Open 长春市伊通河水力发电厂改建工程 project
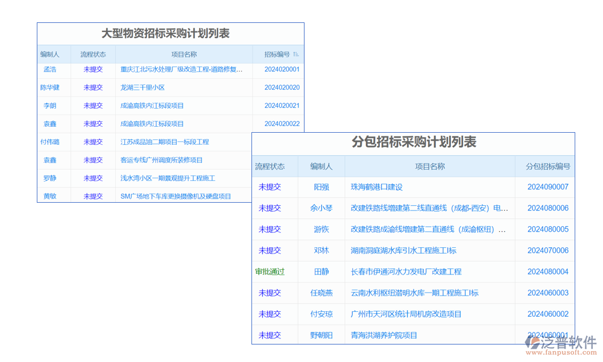The width and height of the screenshot is (603, 362). click(x=406, y=271)
